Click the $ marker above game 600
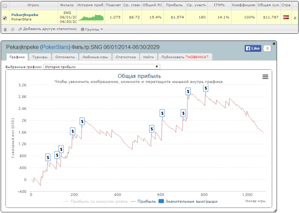299x213 pixels. click(162, 113)
